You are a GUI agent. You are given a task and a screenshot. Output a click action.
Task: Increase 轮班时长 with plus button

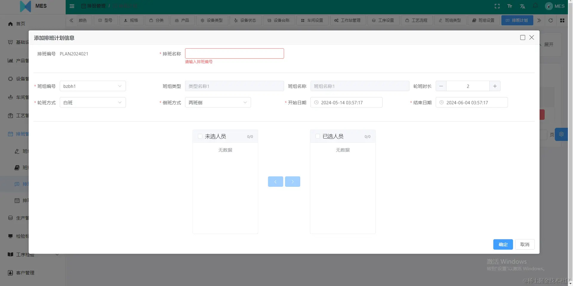(495, 86)
